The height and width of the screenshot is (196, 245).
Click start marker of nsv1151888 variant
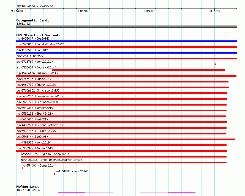pos(55,174)
